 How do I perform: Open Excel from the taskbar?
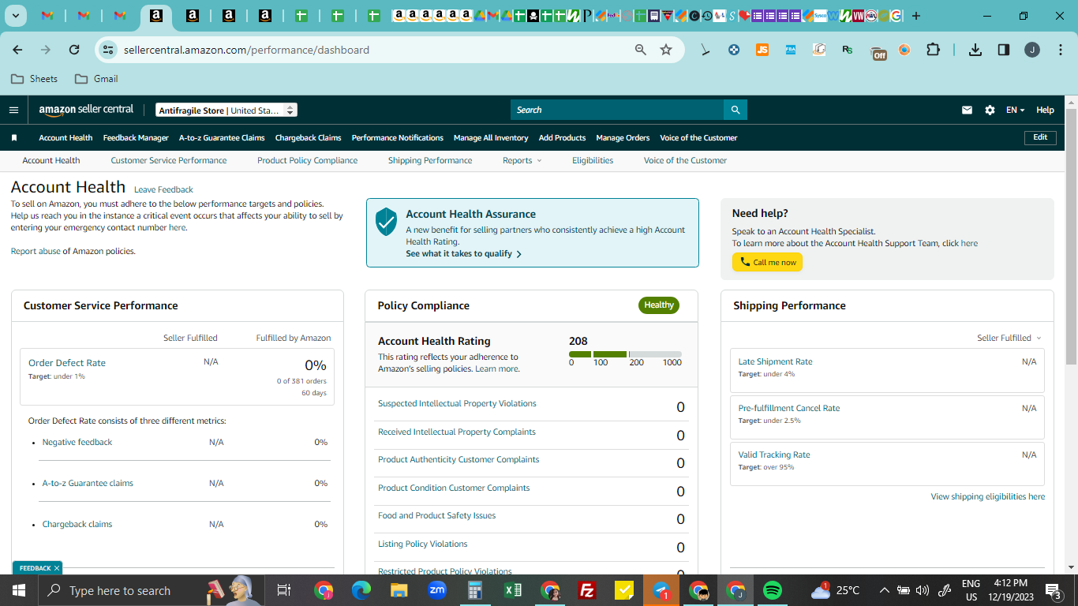(513, 590)
